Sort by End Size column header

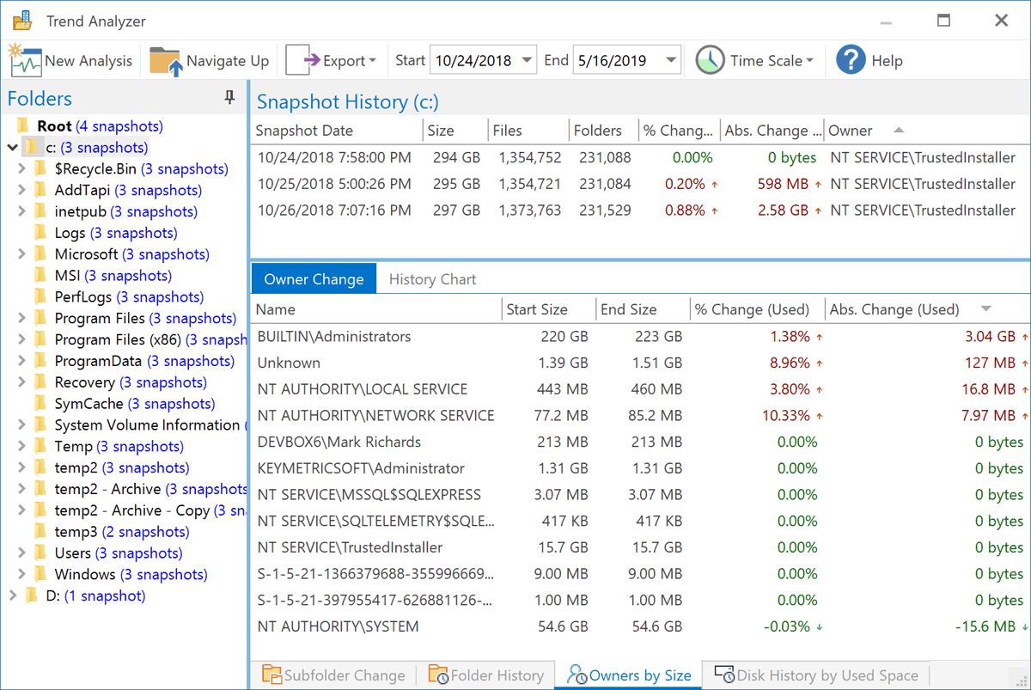[643, 309]
